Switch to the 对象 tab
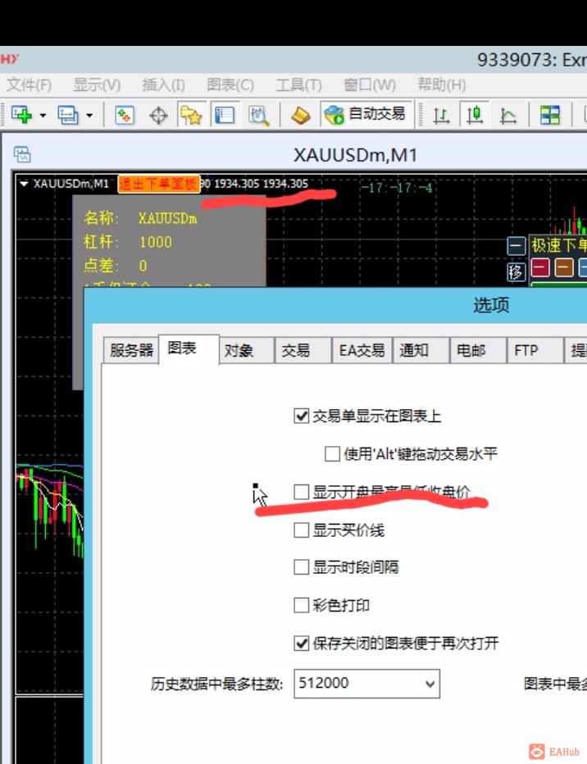The width and height of the screenshot is (587, 764). click(246, 350)
